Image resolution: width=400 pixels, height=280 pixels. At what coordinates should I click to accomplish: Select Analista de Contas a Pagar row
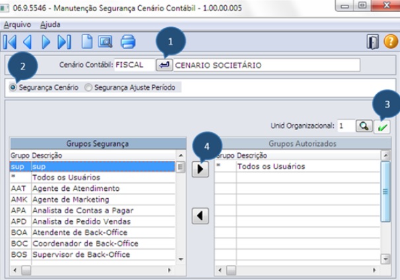[93, 211]
